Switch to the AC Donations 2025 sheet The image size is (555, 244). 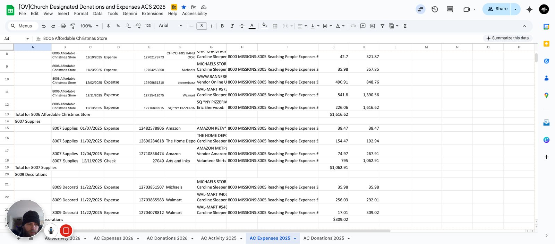pos(324,238)
